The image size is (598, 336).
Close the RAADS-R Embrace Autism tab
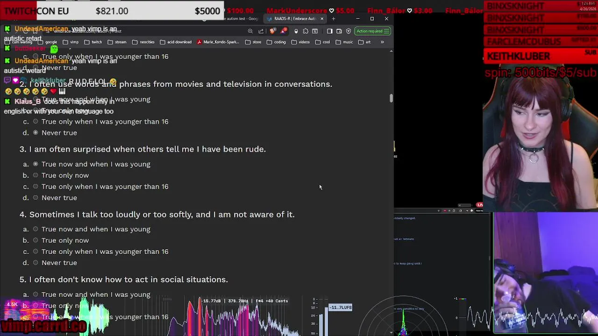(322, 19)
